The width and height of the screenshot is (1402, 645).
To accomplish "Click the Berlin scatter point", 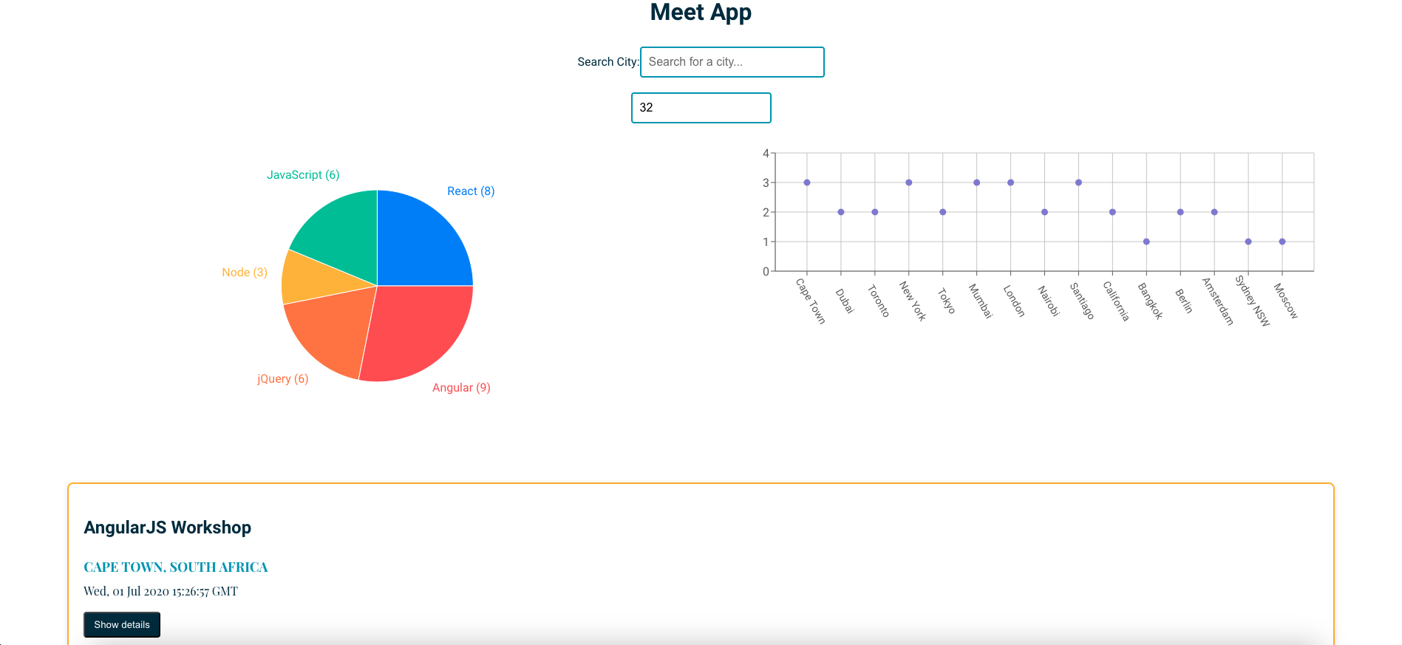I will pyautogui.click(x=1180, y=212).
